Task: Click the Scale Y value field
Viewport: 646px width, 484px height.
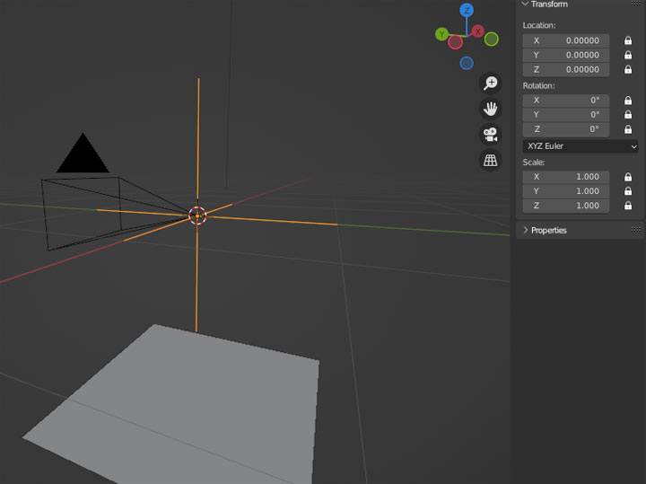Action: (565, 191)
